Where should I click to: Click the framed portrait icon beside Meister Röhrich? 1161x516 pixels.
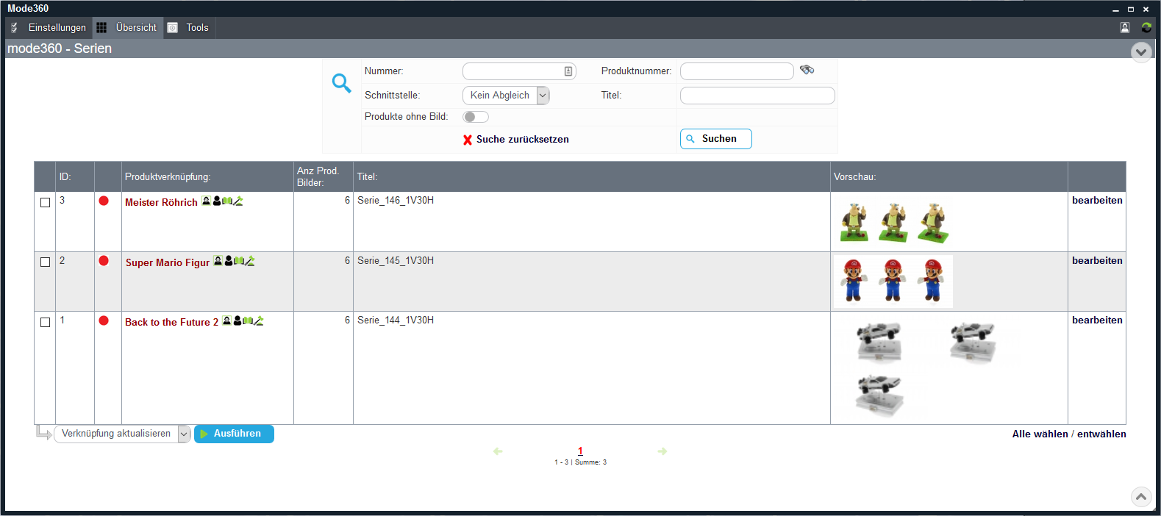pyautogui.click(x=207, y=201)
